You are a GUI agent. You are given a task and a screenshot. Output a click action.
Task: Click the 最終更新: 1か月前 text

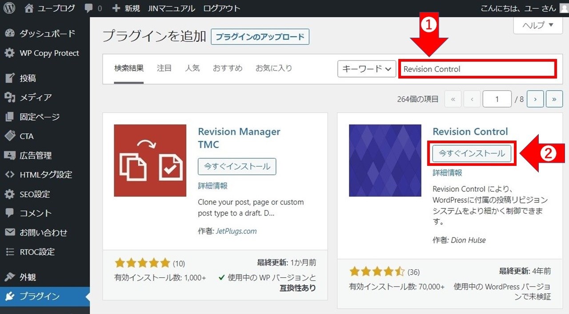287,263
